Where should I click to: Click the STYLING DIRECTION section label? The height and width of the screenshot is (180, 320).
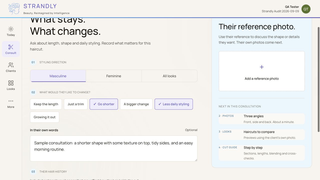tap(53, 62)
